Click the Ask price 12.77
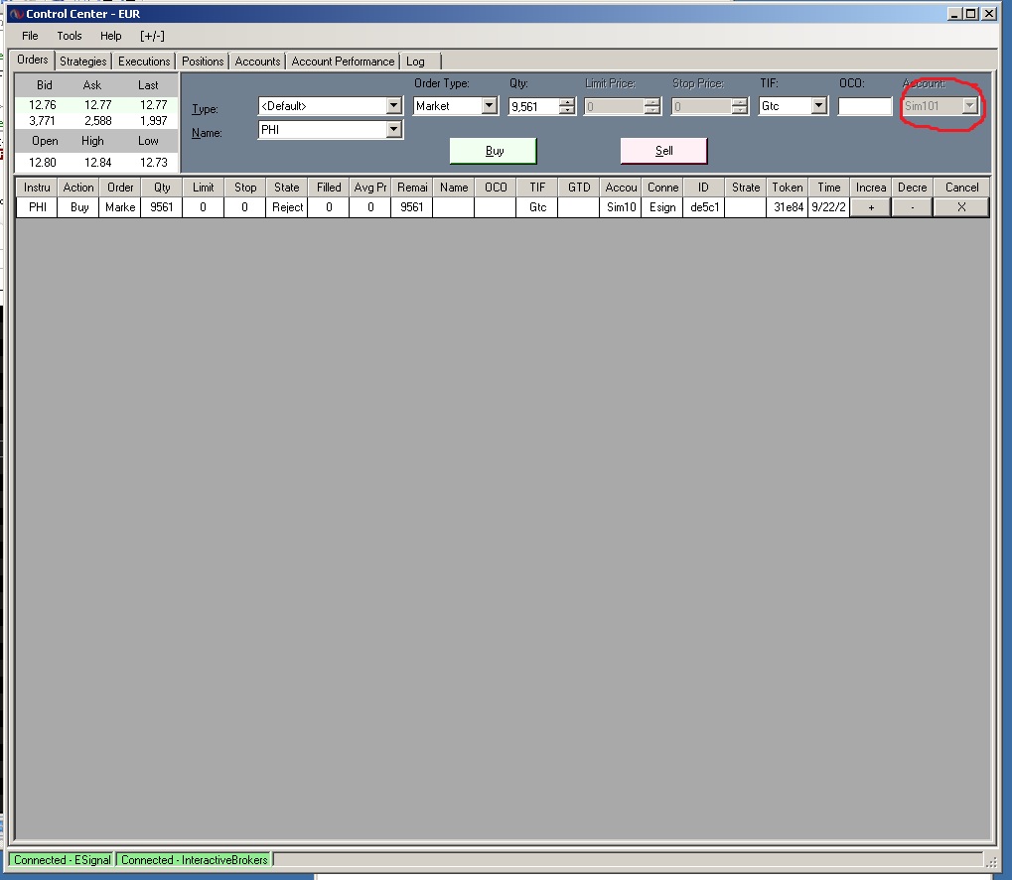The image size is (1012, 880). click(x=98, y=105)
